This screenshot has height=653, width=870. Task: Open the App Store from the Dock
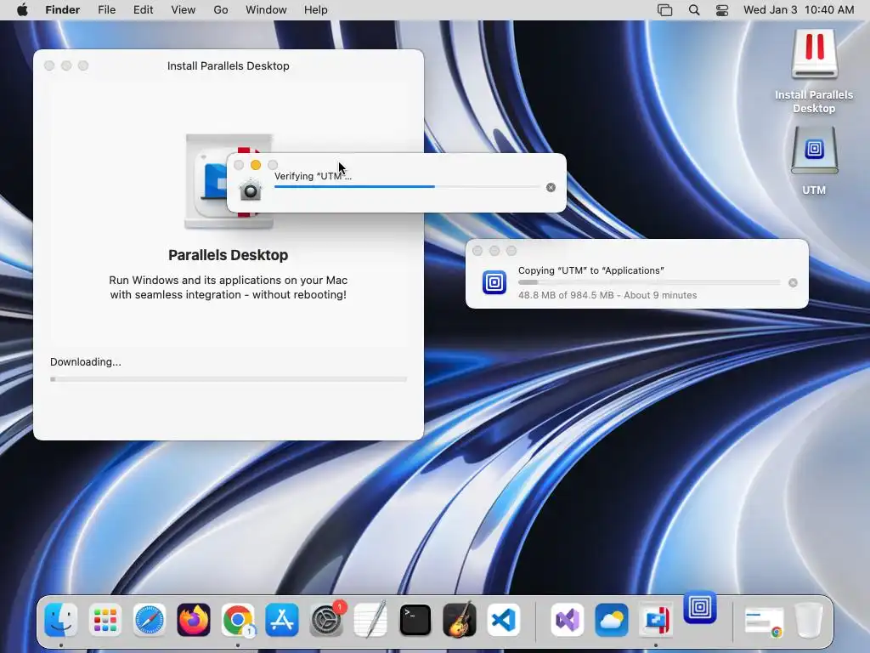tap(282, 620)
